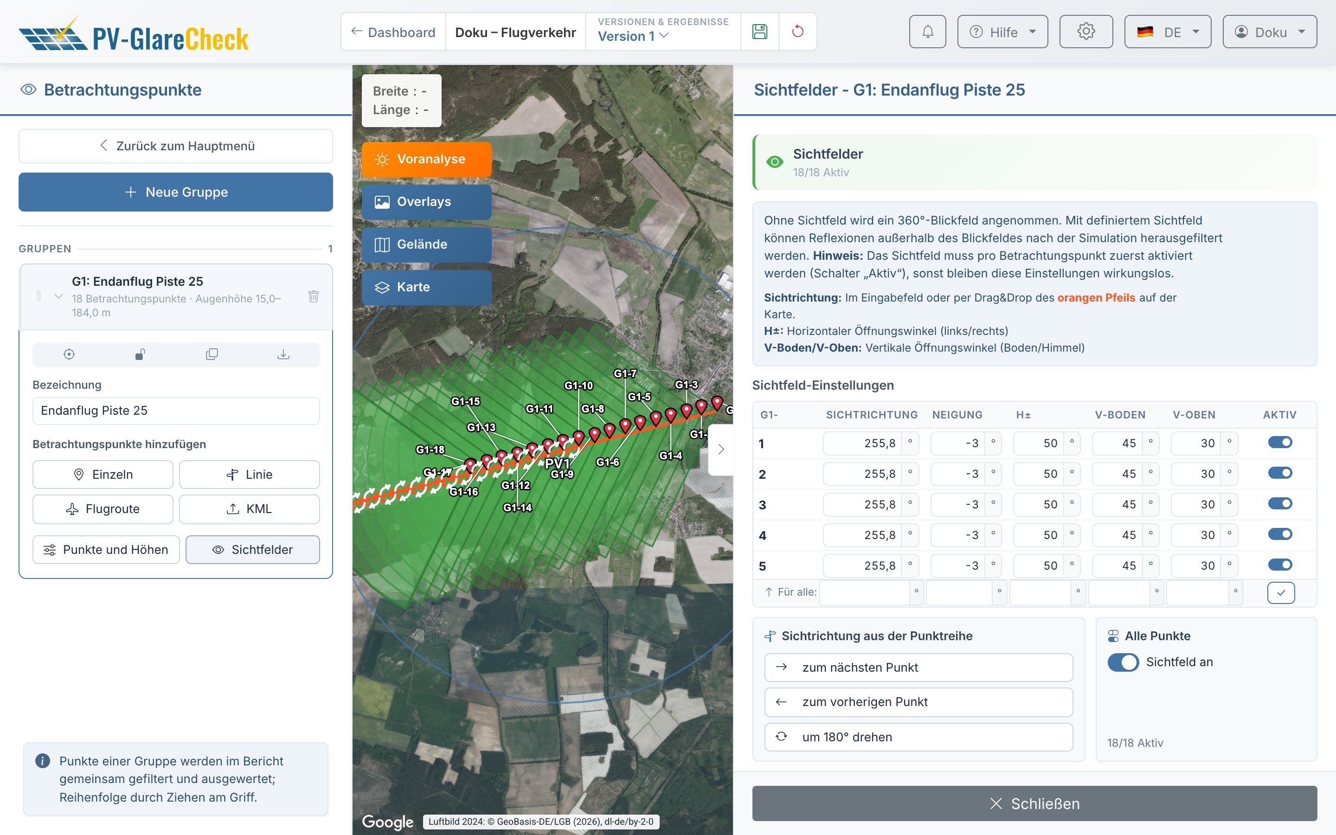Open the notifications bell

[927, 32]
